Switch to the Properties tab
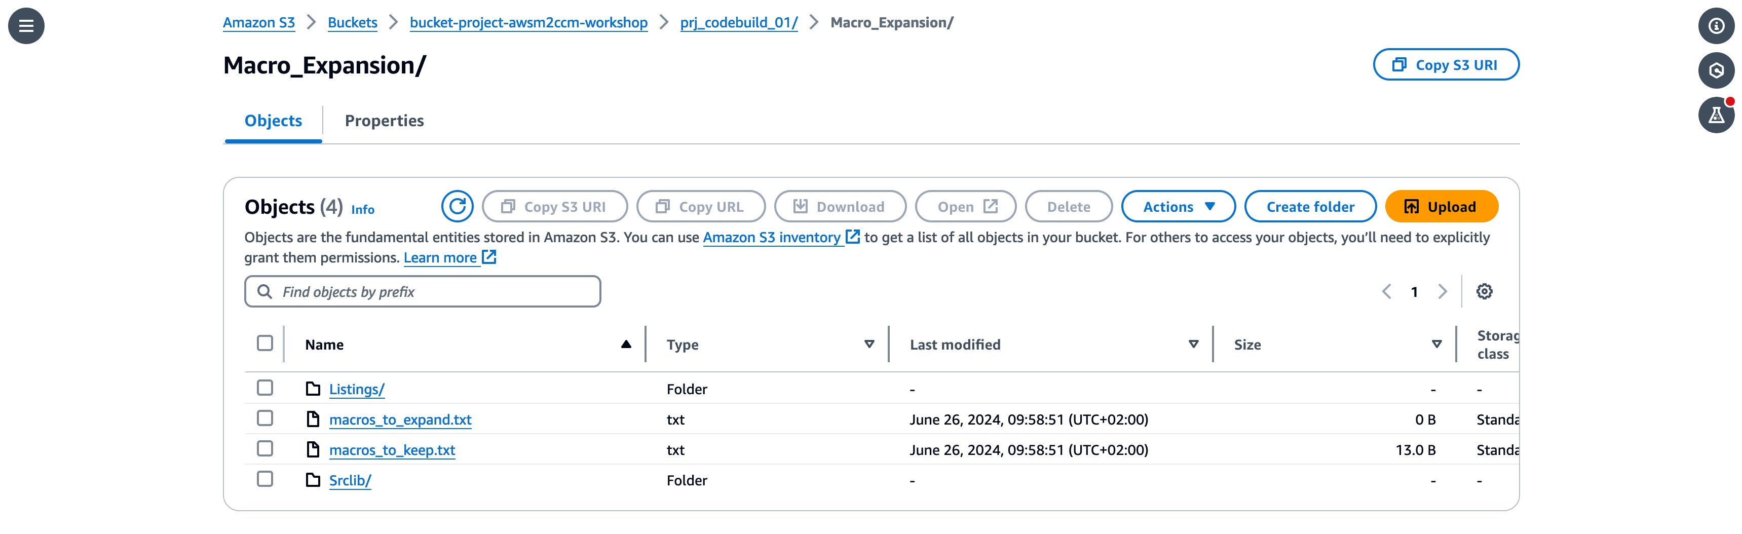Viewport: 1742px width, 534px height. click(x=385, y=120)
